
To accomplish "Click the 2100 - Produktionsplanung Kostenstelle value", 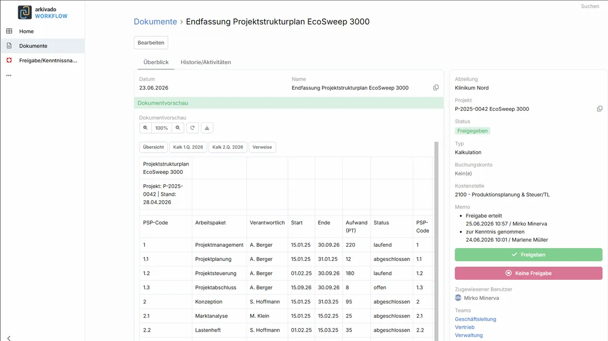I will point(502,194).
